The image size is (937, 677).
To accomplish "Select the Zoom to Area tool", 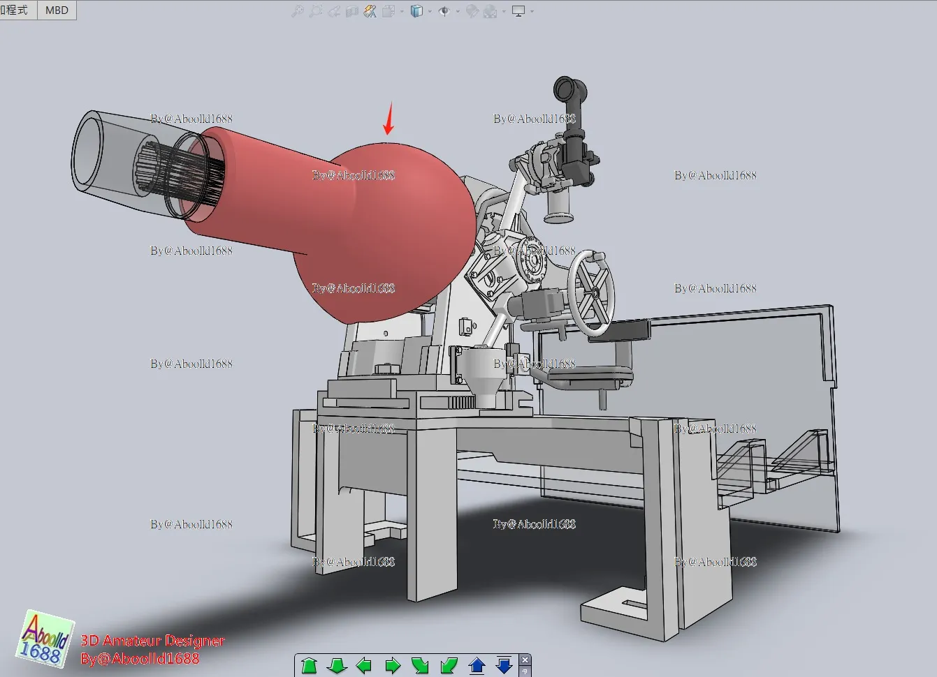I will pyautogui.click(x=316, y=11).
